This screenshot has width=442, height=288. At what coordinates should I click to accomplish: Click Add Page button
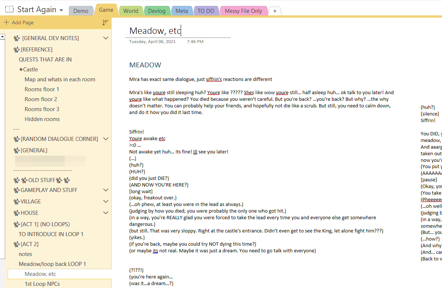[19, 22]
